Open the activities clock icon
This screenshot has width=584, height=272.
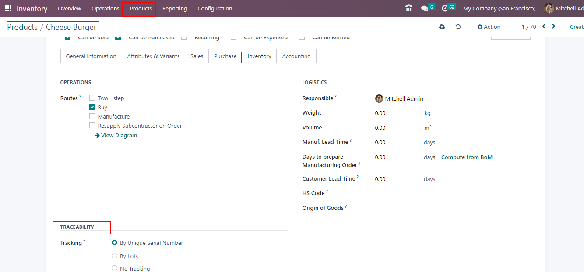click(445, 8)
